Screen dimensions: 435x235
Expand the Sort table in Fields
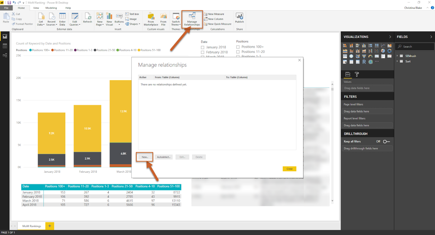[x=398, y=61]
